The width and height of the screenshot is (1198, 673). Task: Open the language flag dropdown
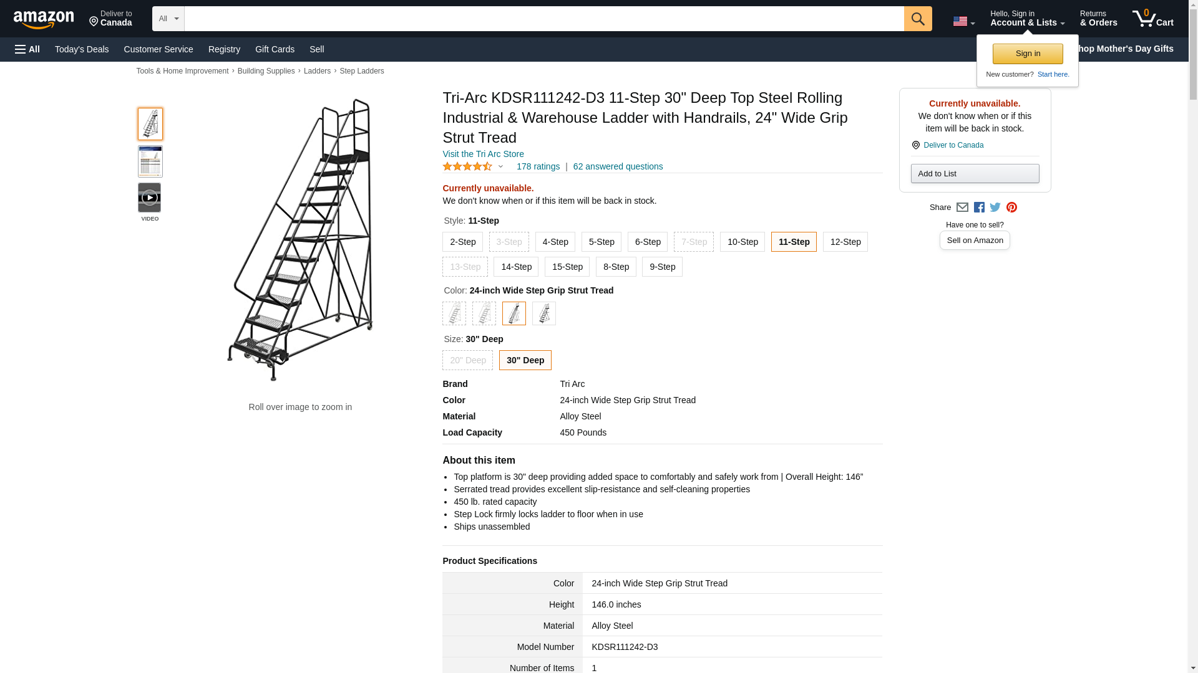pyautogui.click(x=963, y=21)
